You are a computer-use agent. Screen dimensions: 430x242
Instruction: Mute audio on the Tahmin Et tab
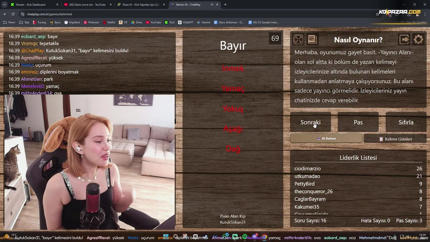212,5
